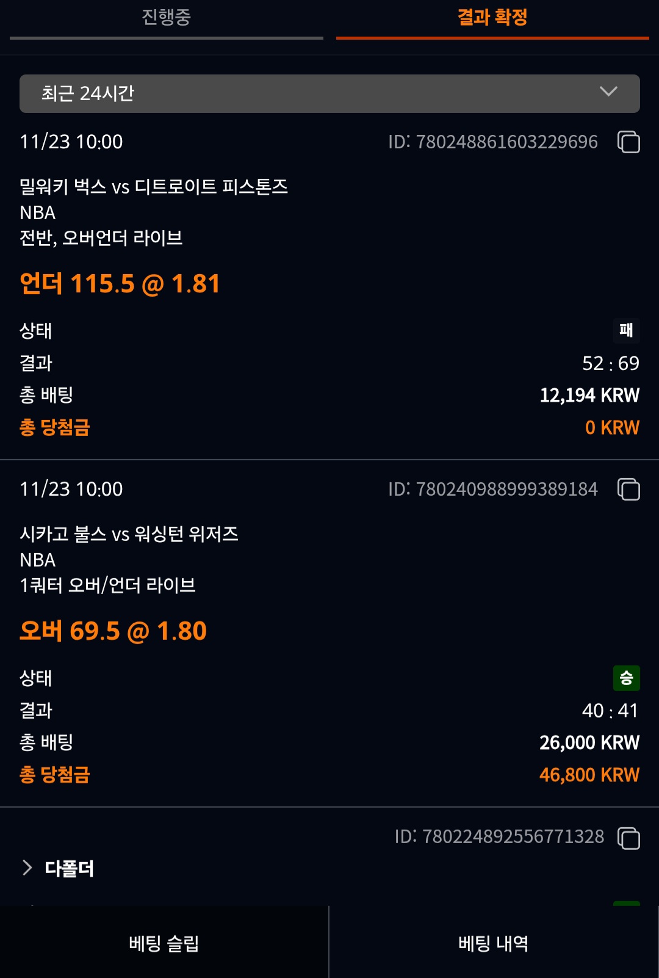Go to 베팅 내역 at the bottom

(494, 943)
